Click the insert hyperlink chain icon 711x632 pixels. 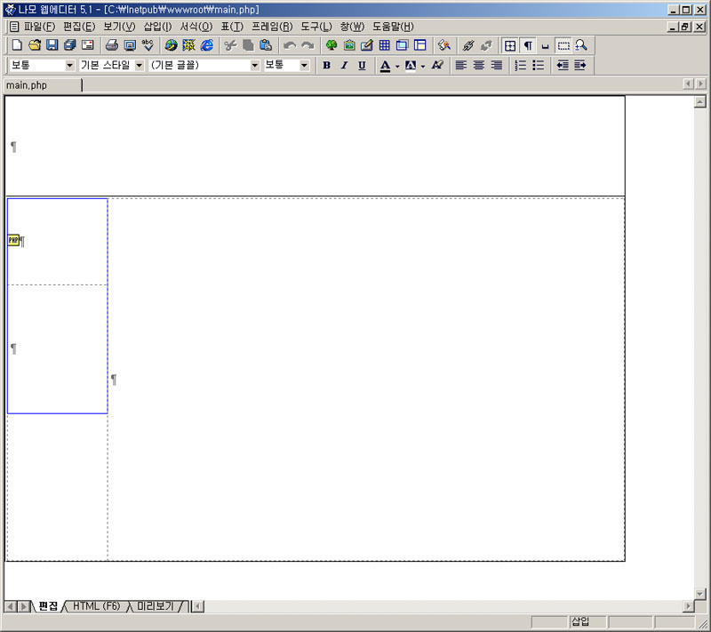coord(468,45)
